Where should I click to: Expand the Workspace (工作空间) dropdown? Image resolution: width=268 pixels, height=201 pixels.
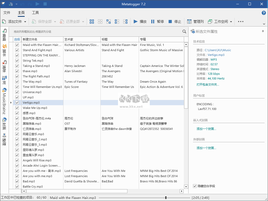tap(231, 22)
